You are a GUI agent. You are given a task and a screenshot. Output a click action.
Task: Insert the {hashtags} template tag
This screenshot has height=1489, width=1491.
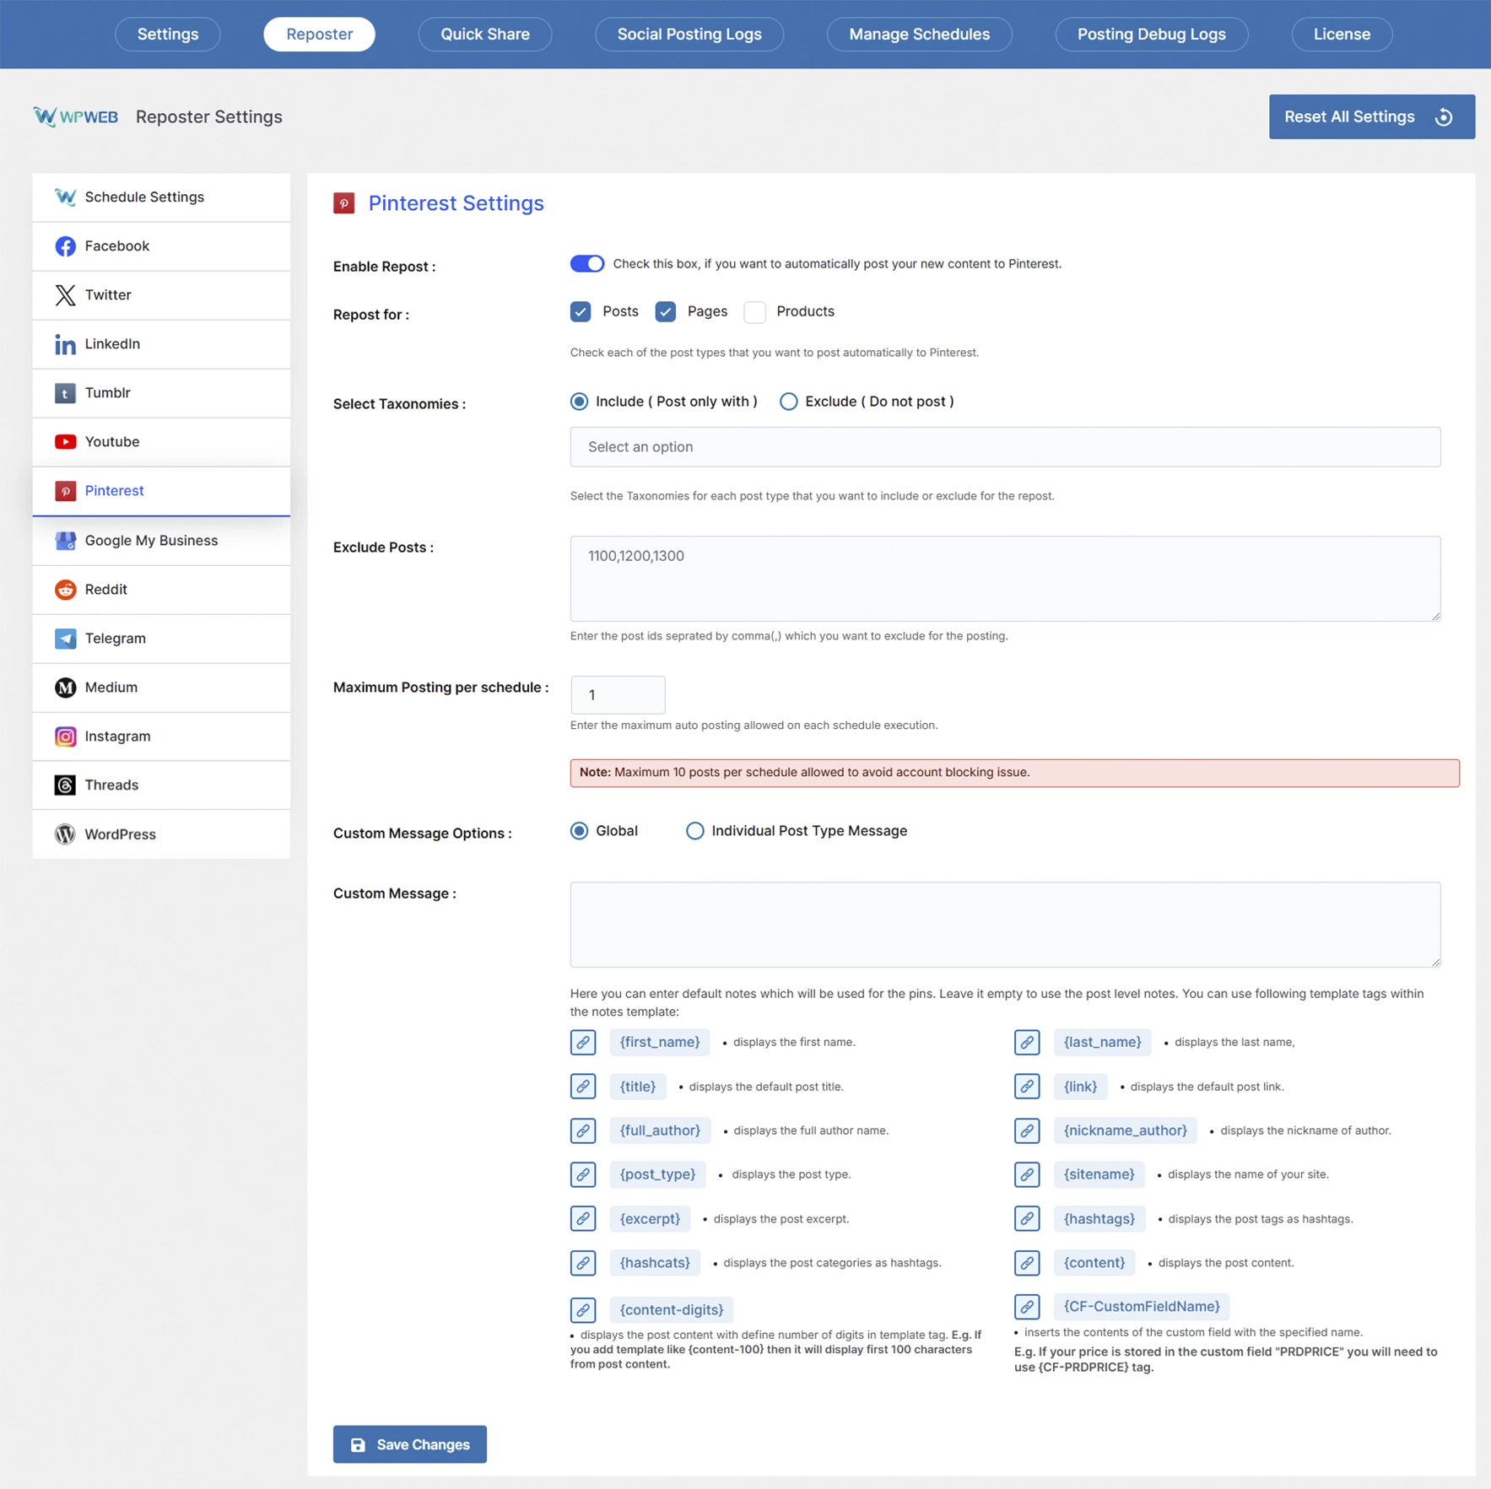coord(1099,1219)
